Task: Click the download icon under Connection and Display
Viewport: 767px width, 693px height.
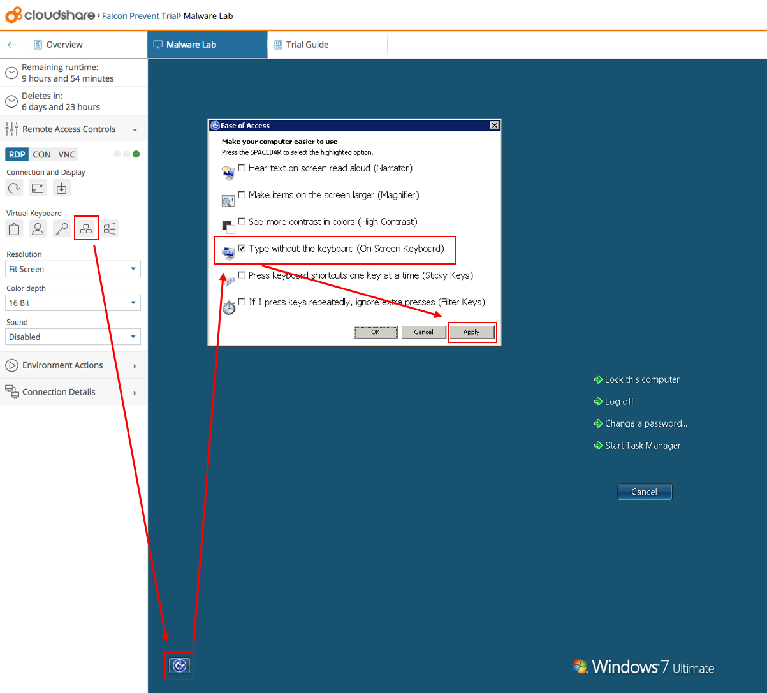Action: [61, 188]
